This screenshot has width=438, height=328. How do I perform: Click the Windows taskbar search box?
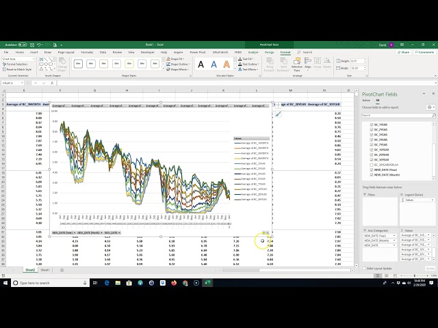point(50,283)
